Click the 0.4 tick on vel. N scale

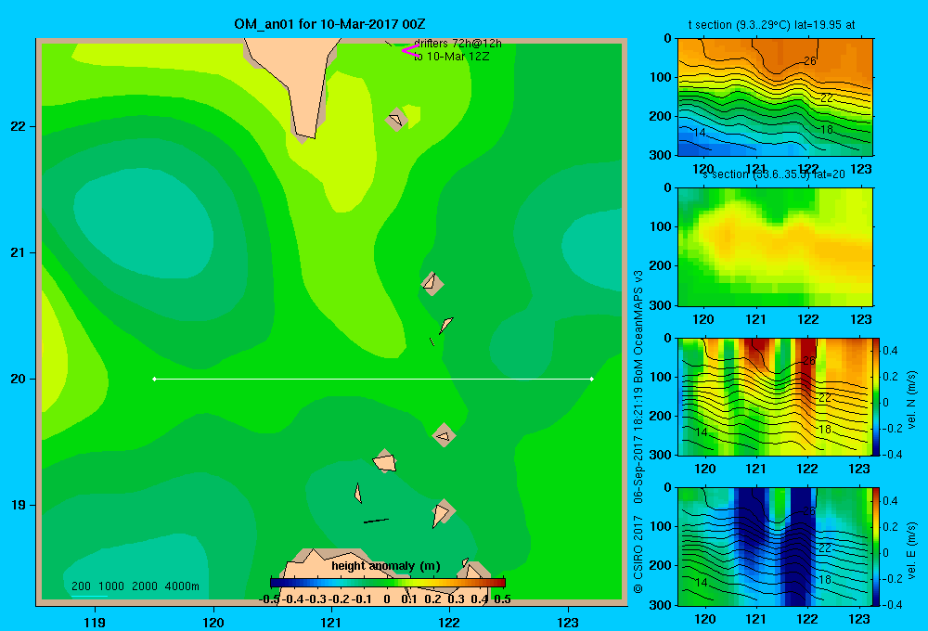click(891, 351)
